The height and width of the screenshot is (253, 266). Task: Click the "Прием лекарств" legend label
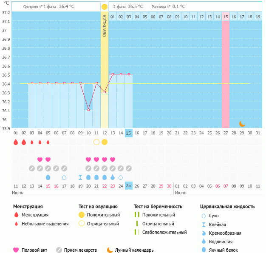(80, 250)
